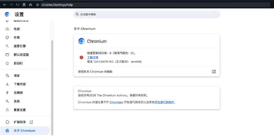The height and width of the screenshot is (136, 274).
Task: Open the 了解详情 link
Action: (x=92, y=57)
